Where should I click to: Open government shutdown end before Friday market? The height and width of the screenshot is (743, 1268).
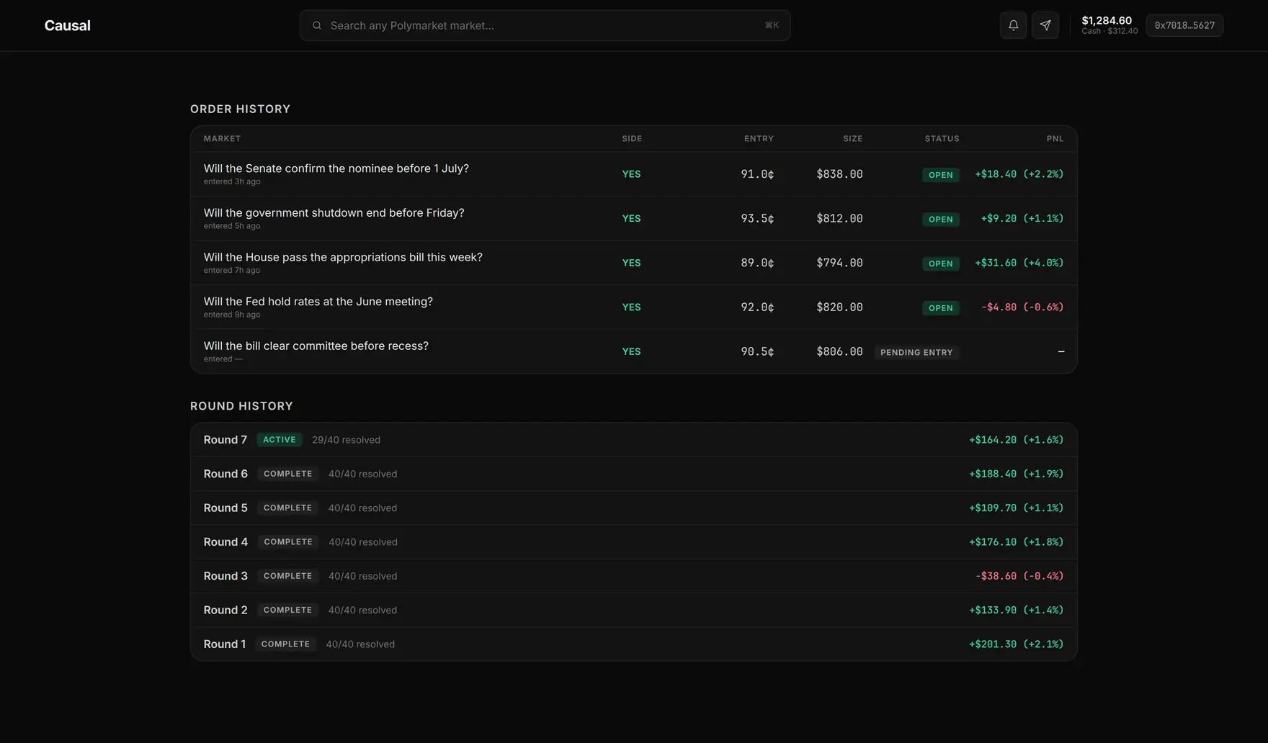click(634, 218)
